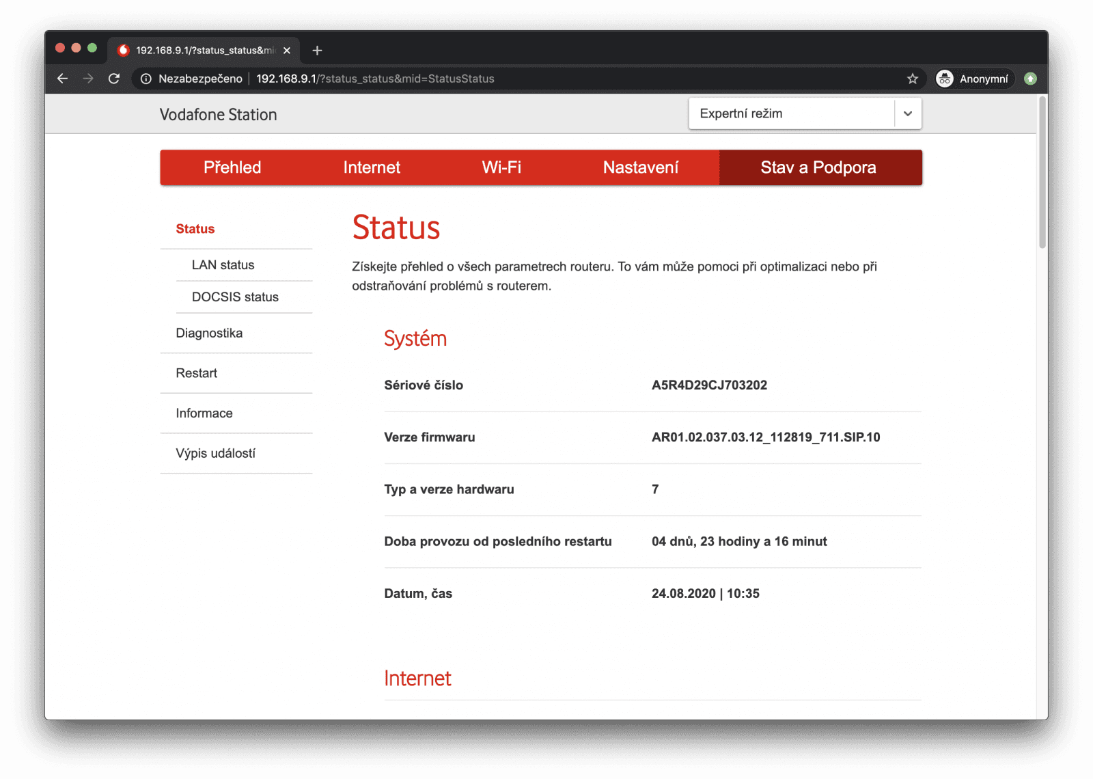This screenshot has width=1093, height=779.
Task: Click the Nezabezpečeno security label
Action: [x=200, y=79]
